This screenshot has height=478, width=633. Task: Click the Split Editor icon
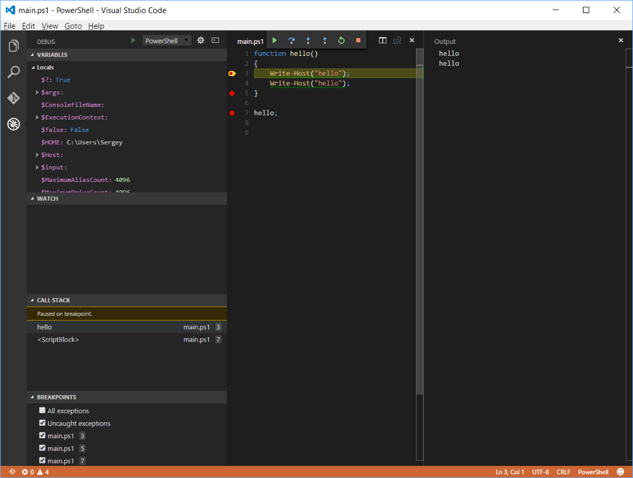point(382,40)
